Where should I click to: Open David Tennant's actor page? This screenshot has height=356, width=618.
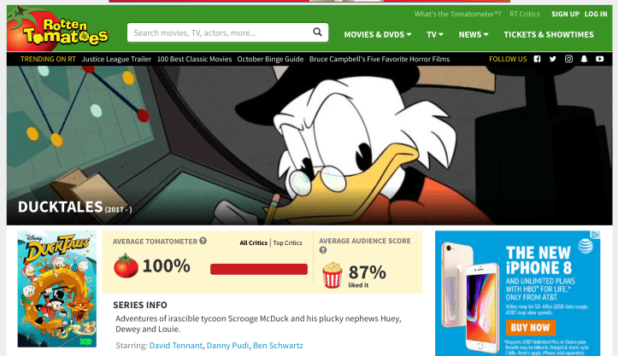coord(176,346)
